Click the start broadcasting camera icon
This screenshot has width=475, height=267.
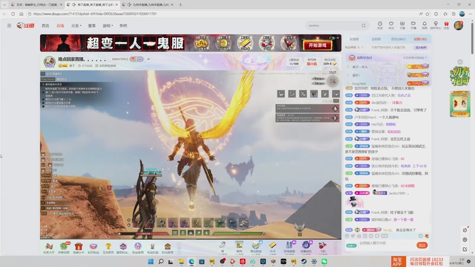click(413, 24)
